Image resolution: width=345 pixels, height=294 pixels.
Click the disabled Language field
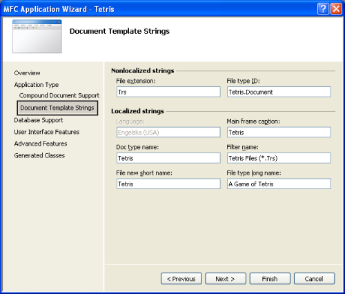click(x=168, y=132)
